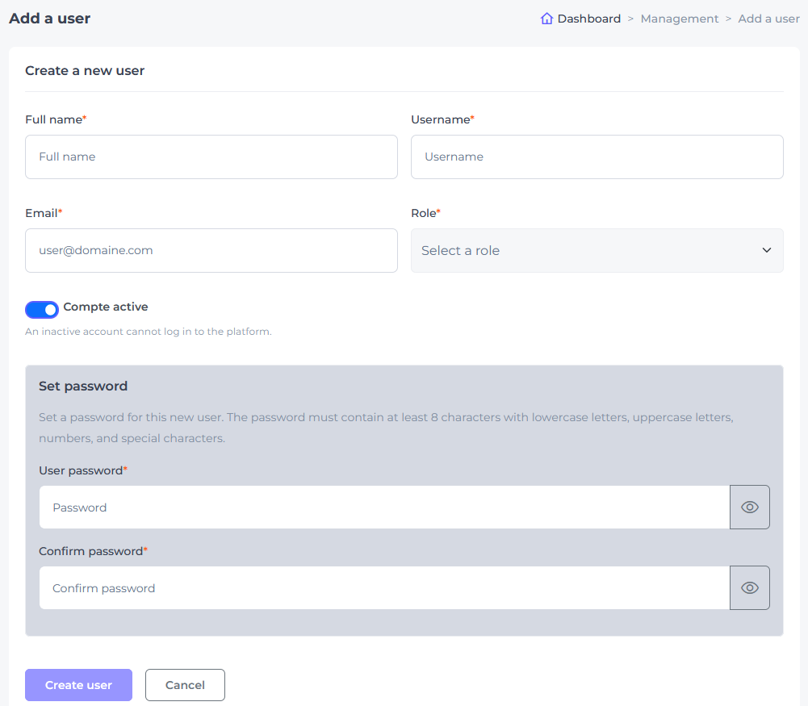Focus the Username input field
The width and height of the screenshot is (808, 706).
tap(597, 157)
